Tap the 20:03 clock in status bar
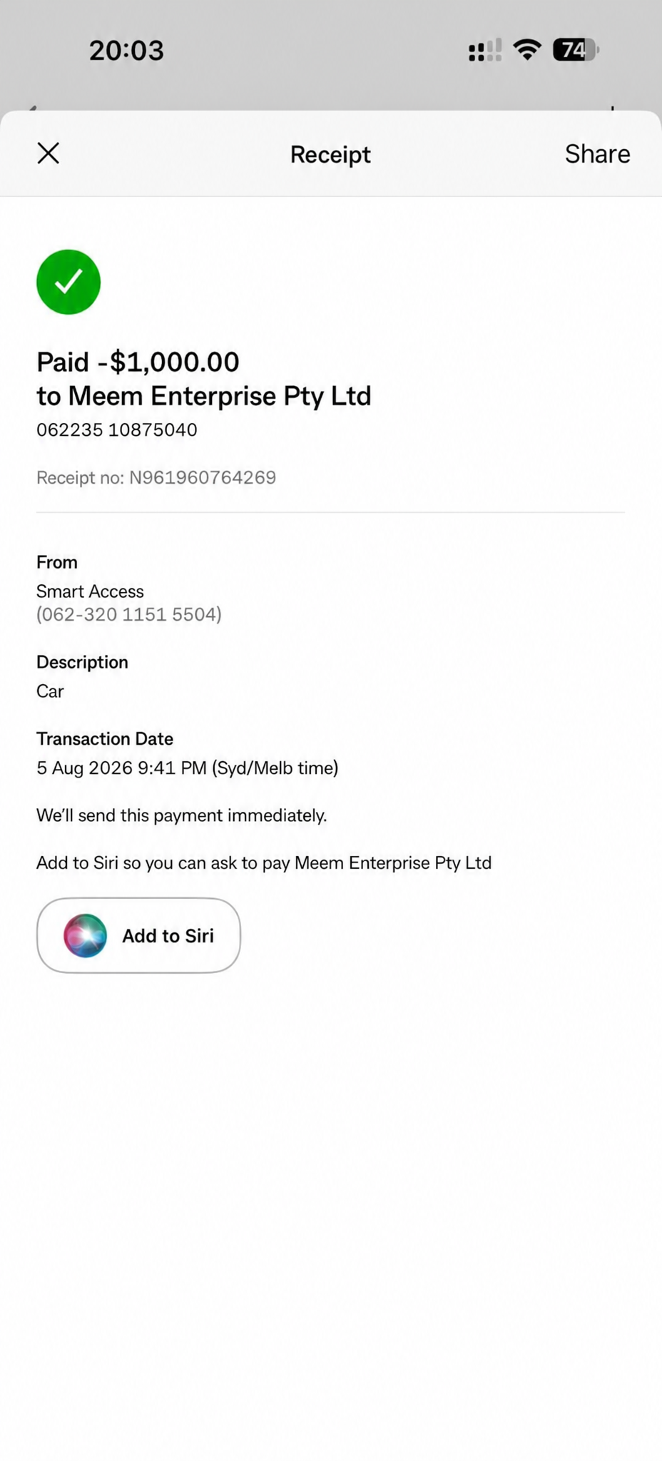This screenshot has width=662, height=1461. pyautogui.click(x=126, y=51)
